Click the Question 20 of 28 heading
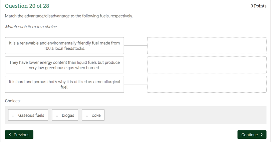271x142 pixels. pos(27,6)
